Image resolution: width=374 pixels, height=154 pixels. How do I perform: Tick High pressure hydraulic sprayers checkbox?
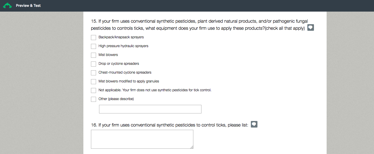point(93,46)
